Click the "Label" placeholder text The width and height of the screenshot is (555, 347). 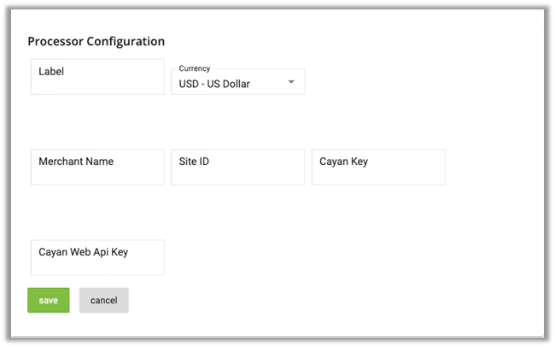point(51,72)
